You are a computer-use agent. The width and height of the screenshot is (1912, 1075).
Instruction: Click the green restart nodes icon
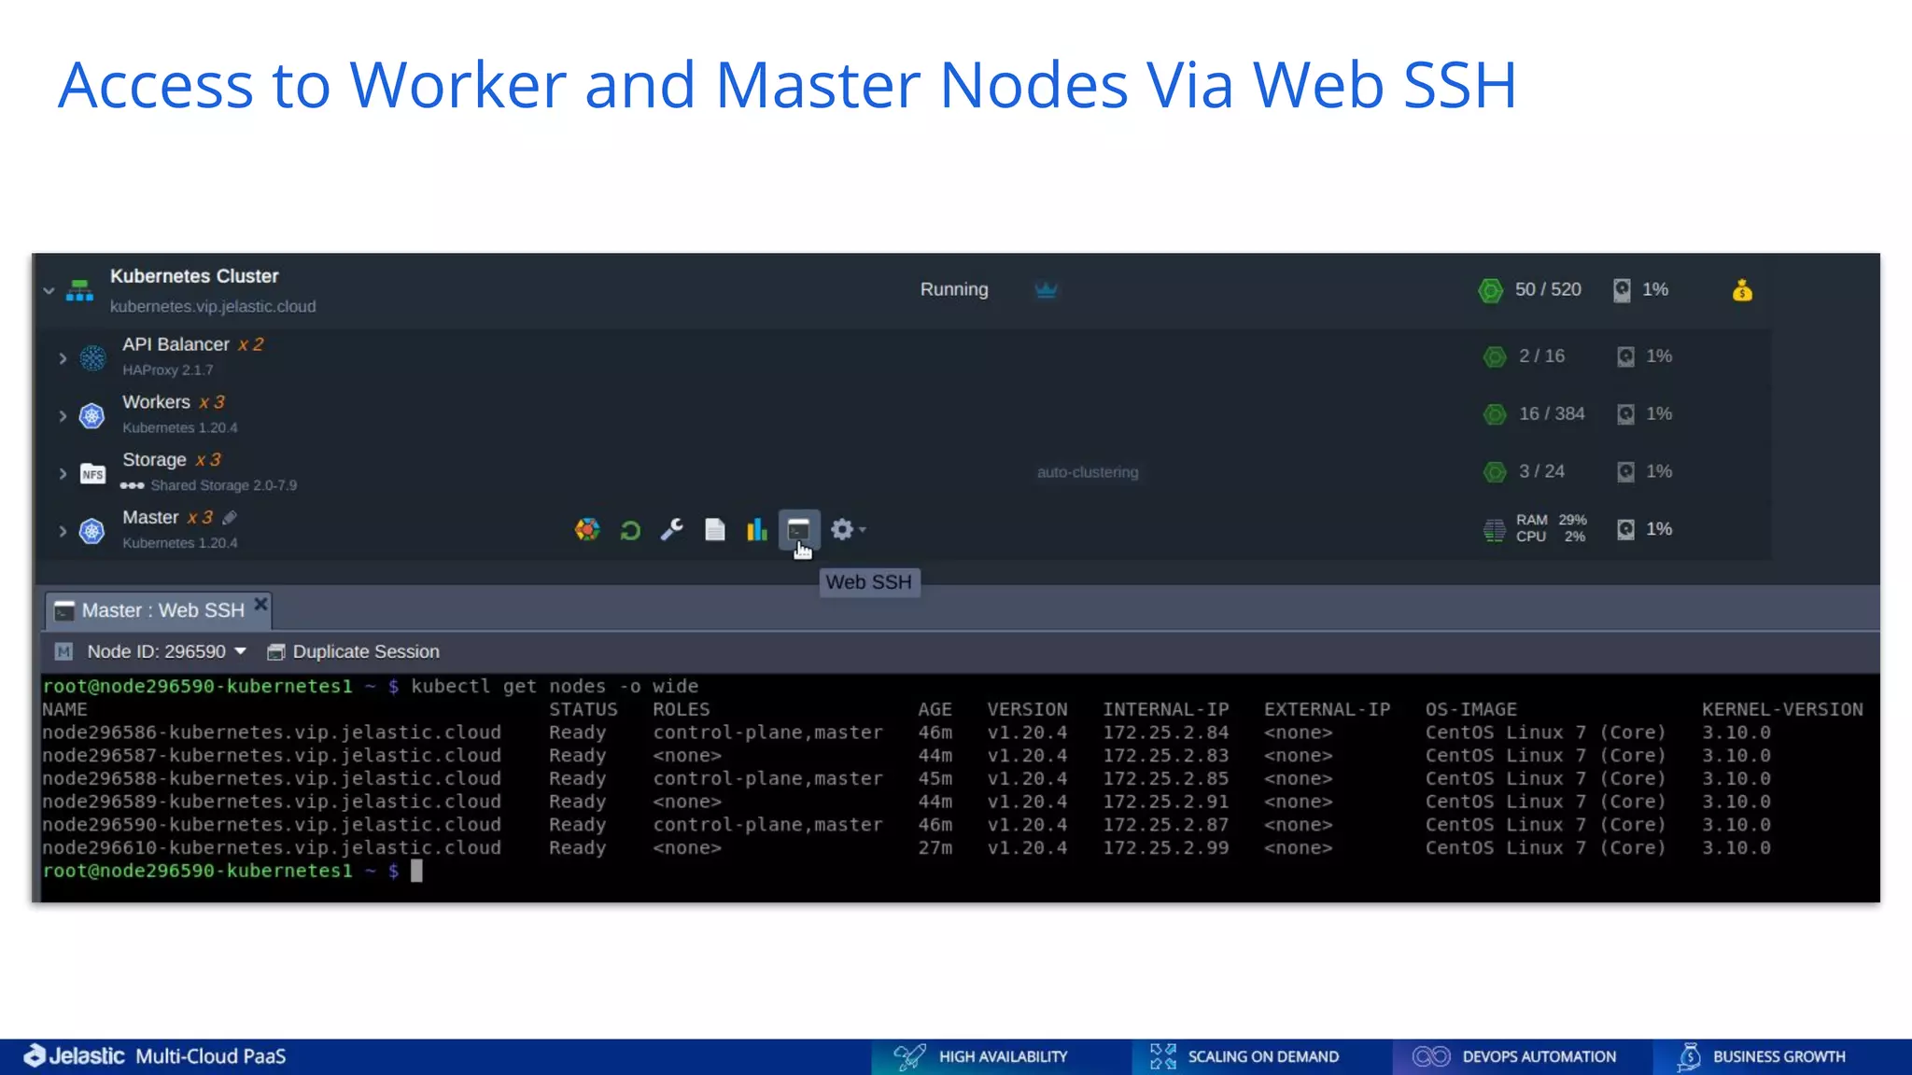(x=630, y=531)
